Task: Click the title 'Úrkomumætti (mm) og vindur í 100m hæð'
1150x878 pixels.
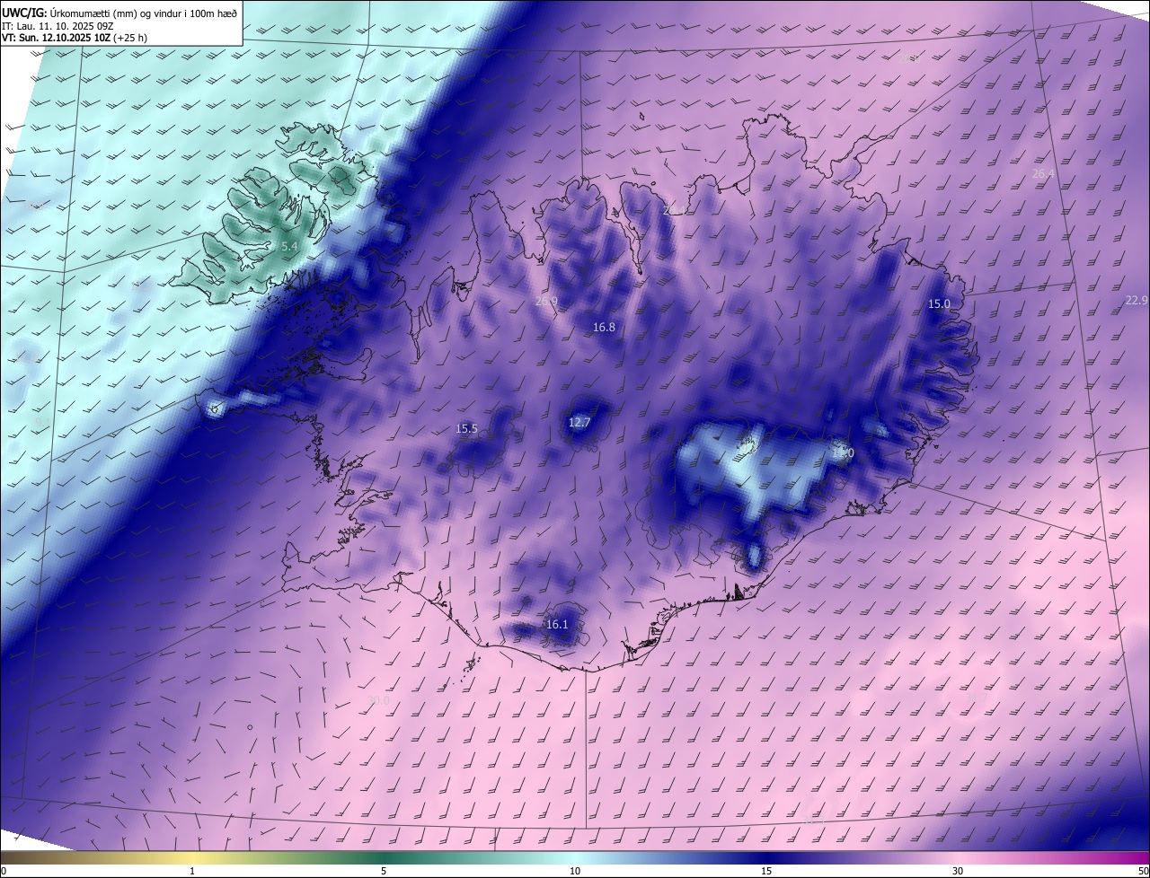Action: tap(144, 13)
